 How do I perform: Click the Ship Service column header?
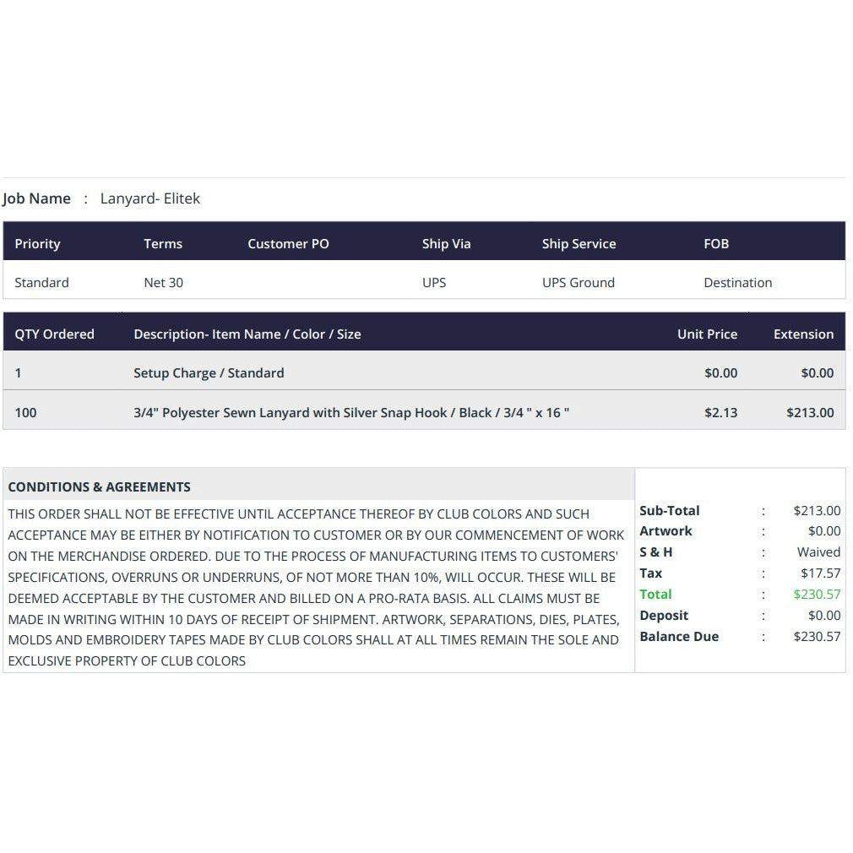(x=579, y=244)
